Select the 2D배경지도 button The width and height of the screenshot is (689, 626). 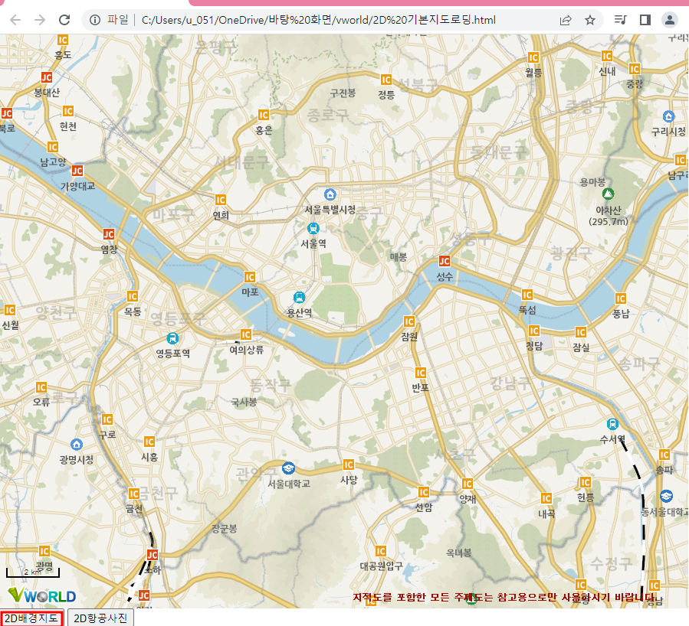pyautogui.click(x=31, y=618)
